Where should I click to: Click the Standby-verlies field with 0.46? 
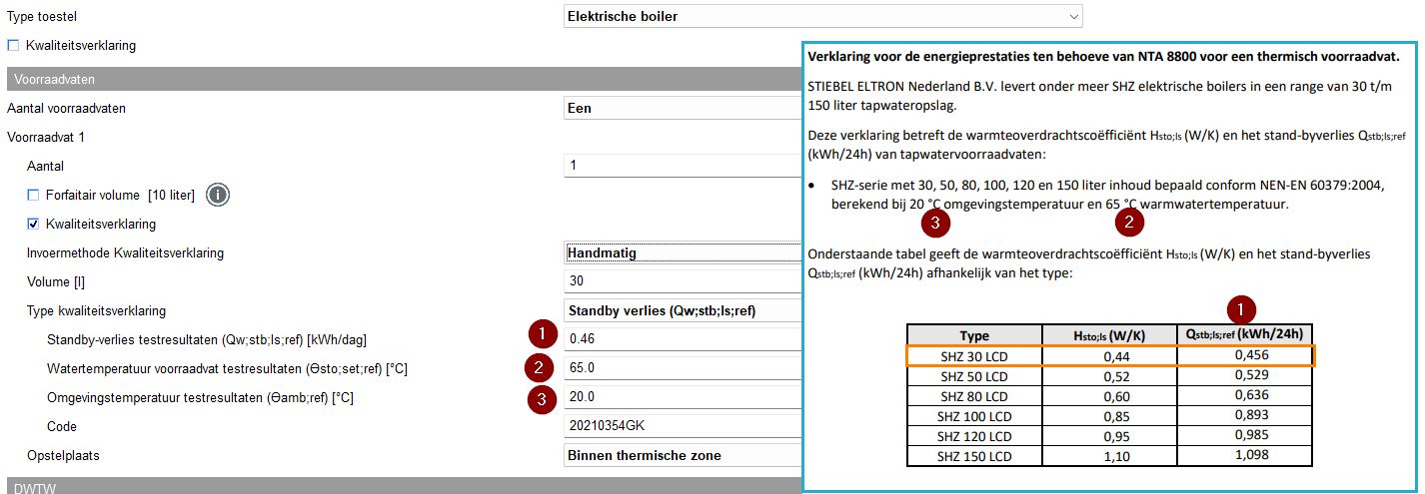(x=683, y=339)
